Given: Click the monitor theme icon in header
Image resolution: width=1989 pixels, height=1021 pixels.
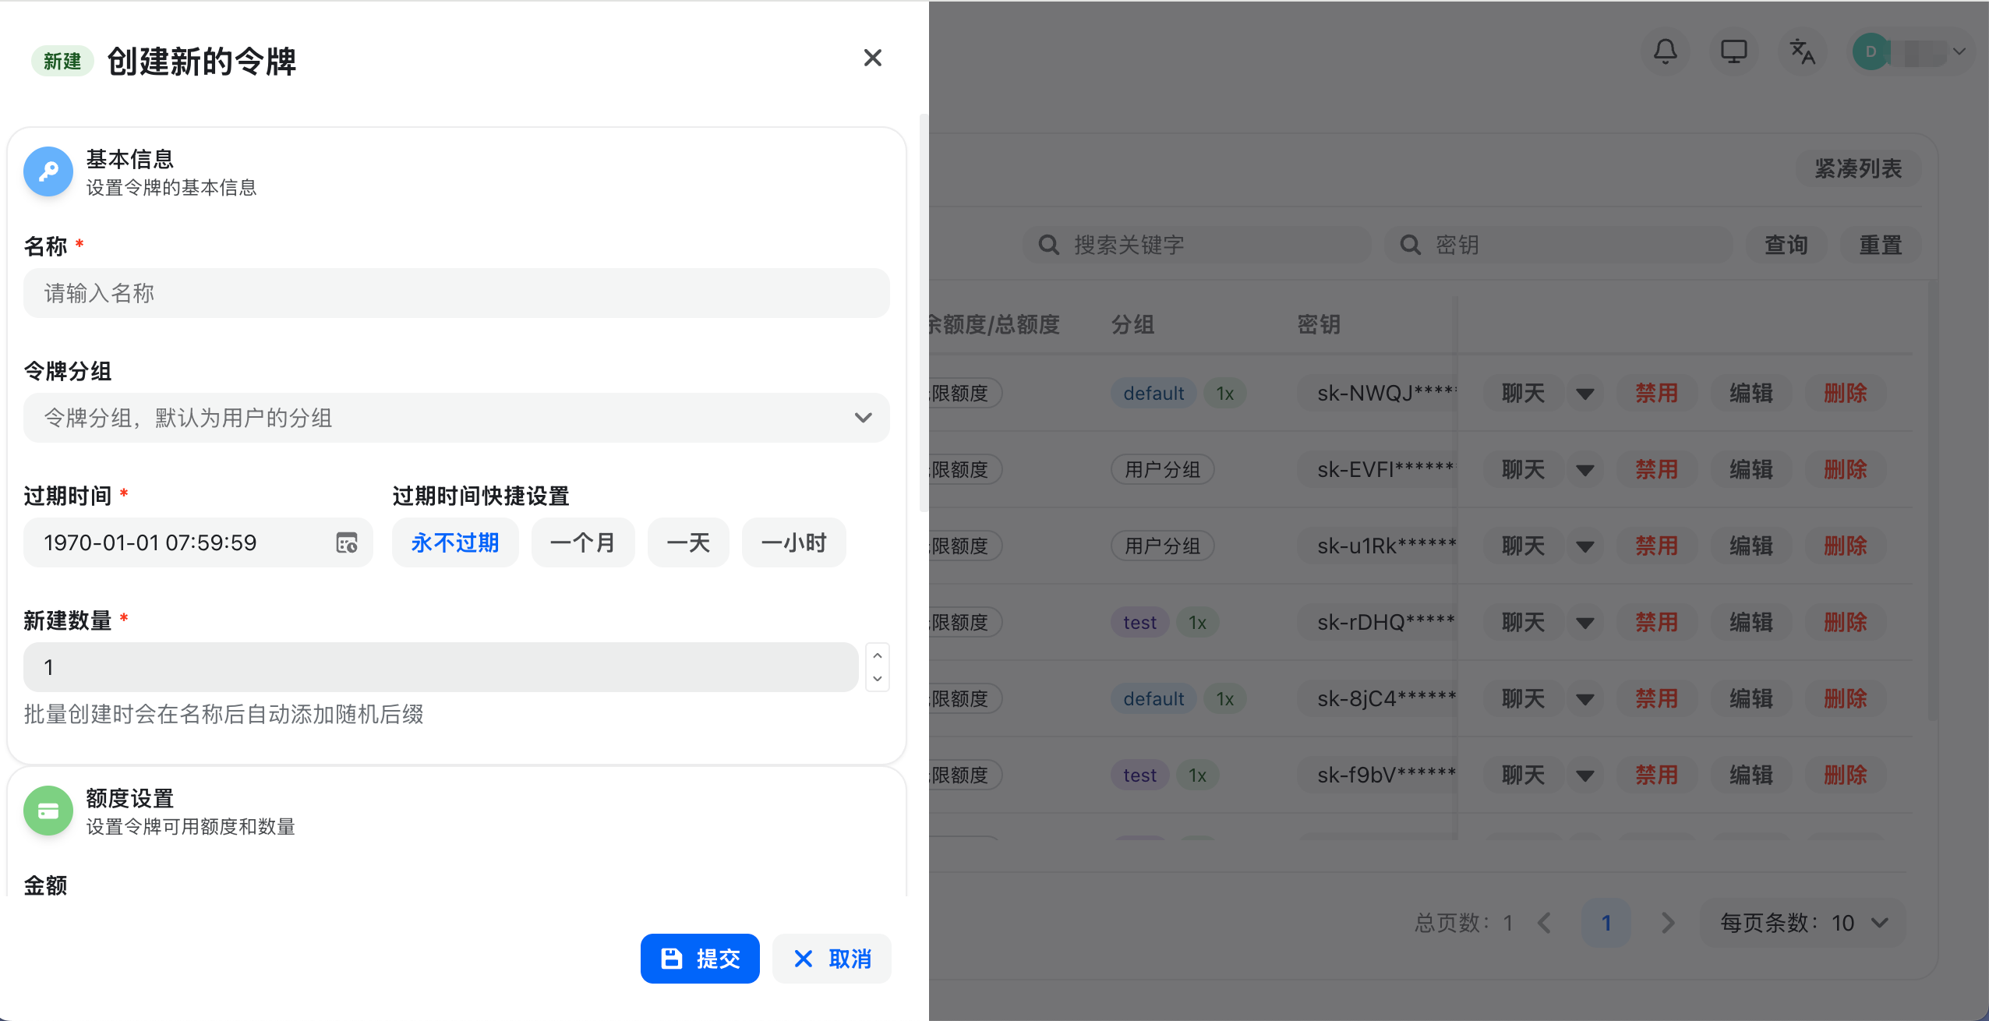Looking at the screenshot, I should tap(1734, 51).
